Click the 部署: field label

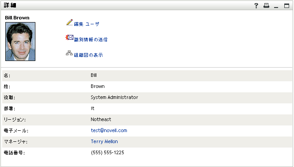[9, 109]
